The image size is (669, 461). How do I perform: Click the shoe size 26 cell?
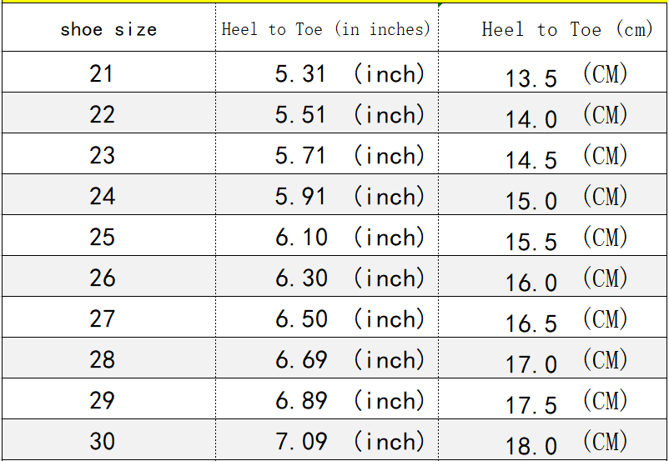tap(102, 278)
